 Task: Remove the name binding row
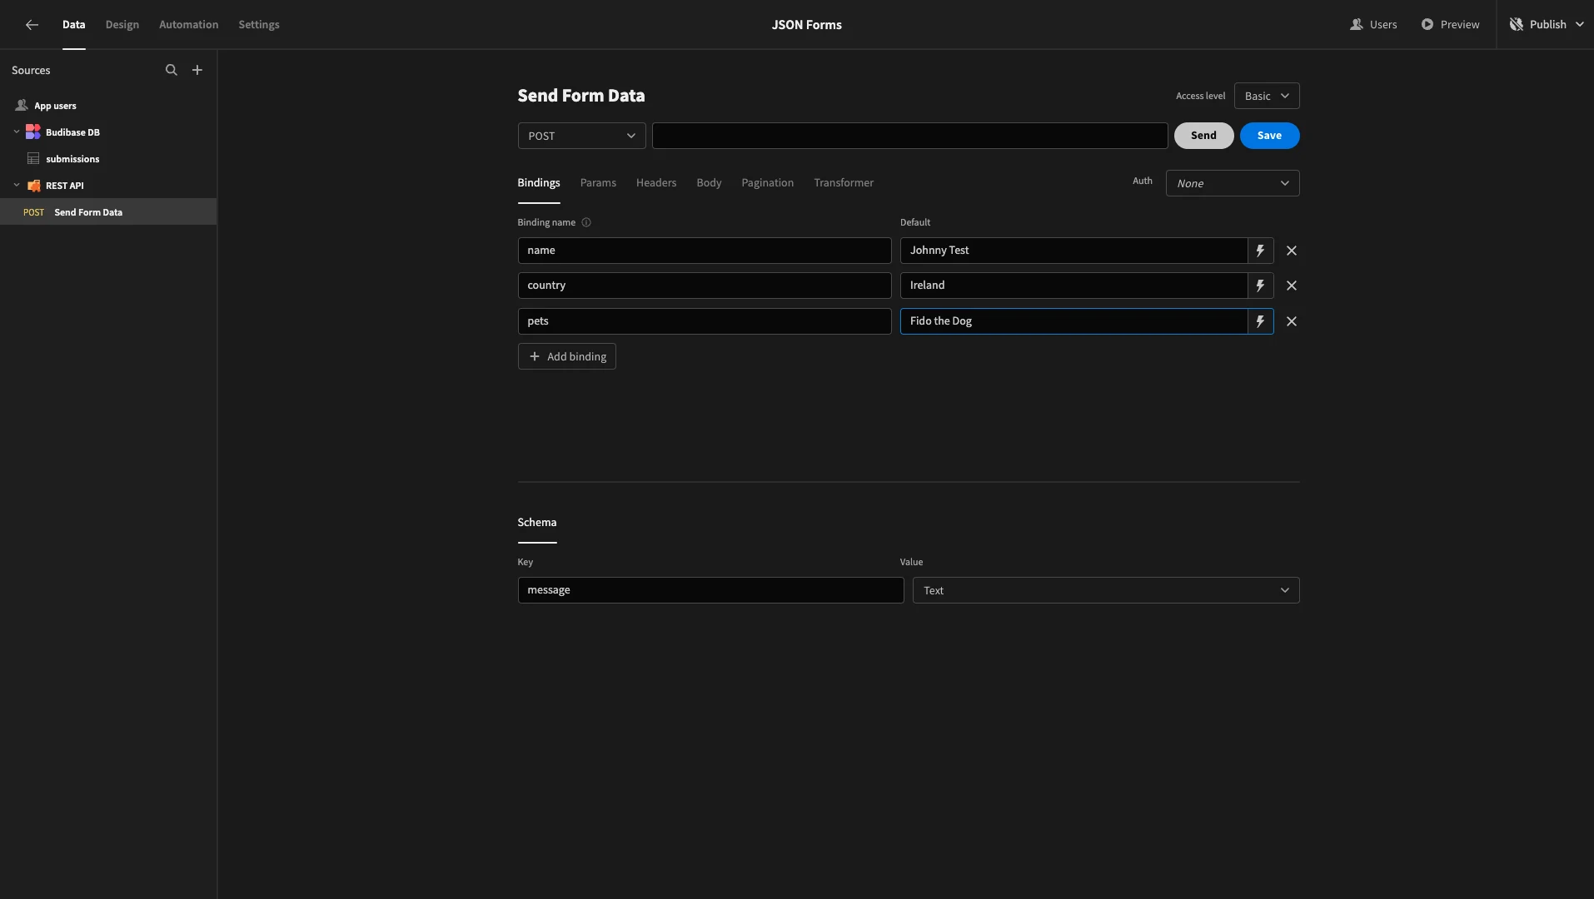pos(1291,250)
